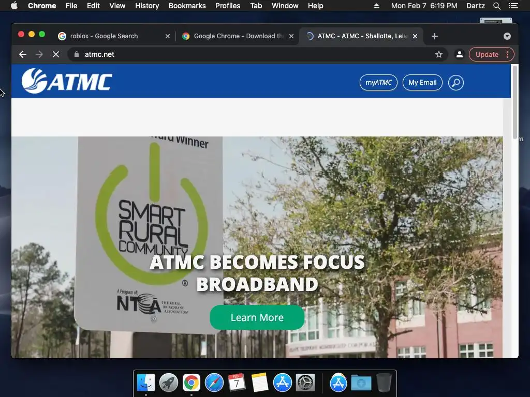The height and width of the screenshot is (397, 530).
Task: Expand the tab search dropdown arrow
Action: 507,36
